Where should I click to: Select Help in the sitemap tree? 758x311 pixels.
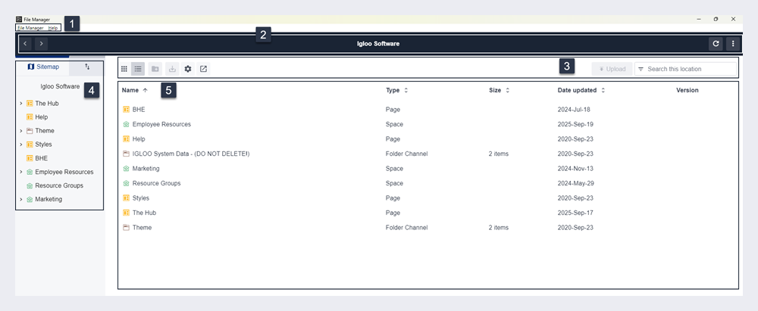coord(42,117)
